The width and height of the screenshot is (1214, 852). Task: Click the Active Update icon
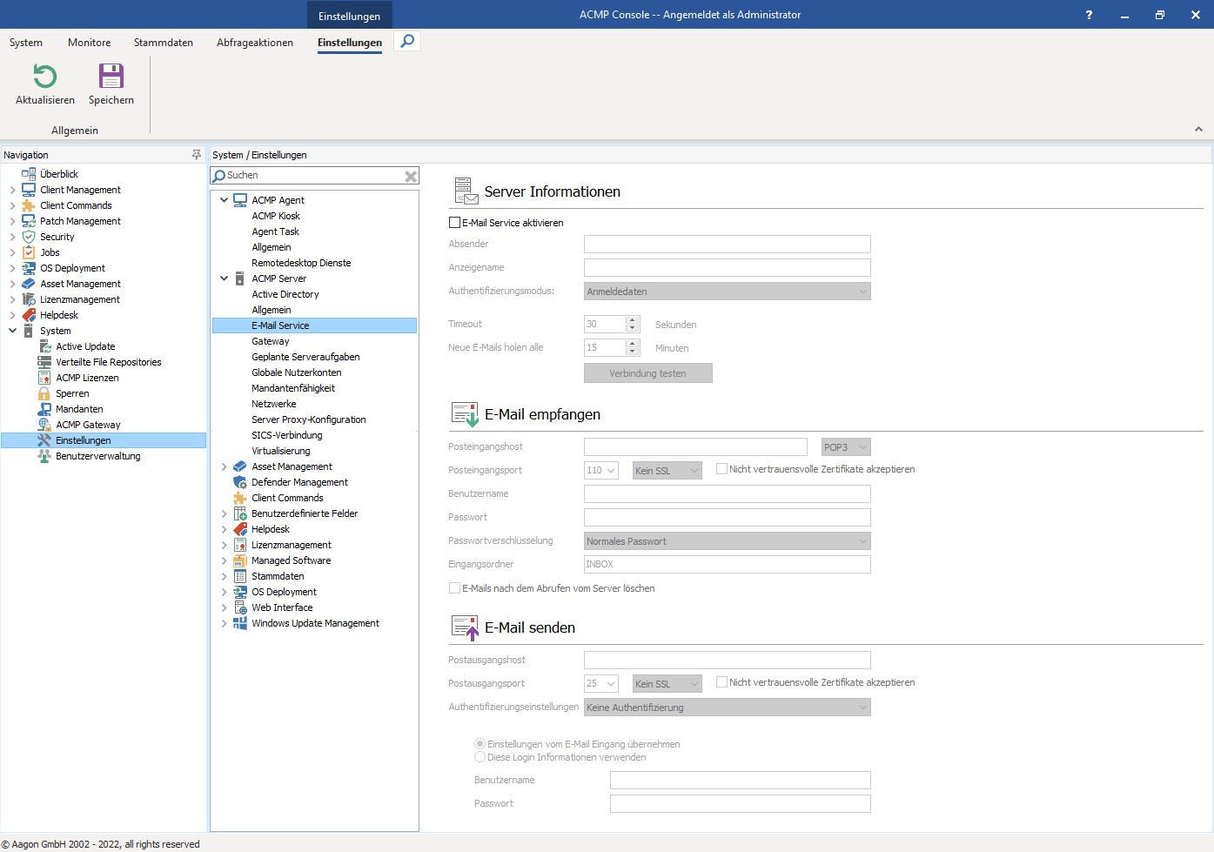click(44, 346)
